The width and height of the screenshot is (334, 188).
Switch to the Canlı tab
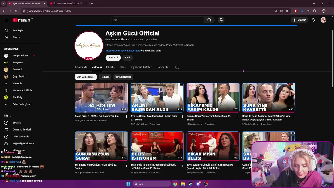tap(123, 67)
